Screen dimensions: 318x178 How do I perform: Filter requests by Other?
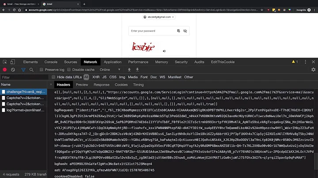(x=189, y=77)
